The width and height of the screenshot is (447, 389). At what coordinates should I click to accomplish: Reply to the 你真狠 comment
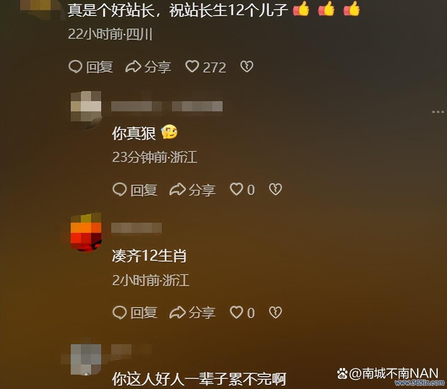(x=135, y=190)
